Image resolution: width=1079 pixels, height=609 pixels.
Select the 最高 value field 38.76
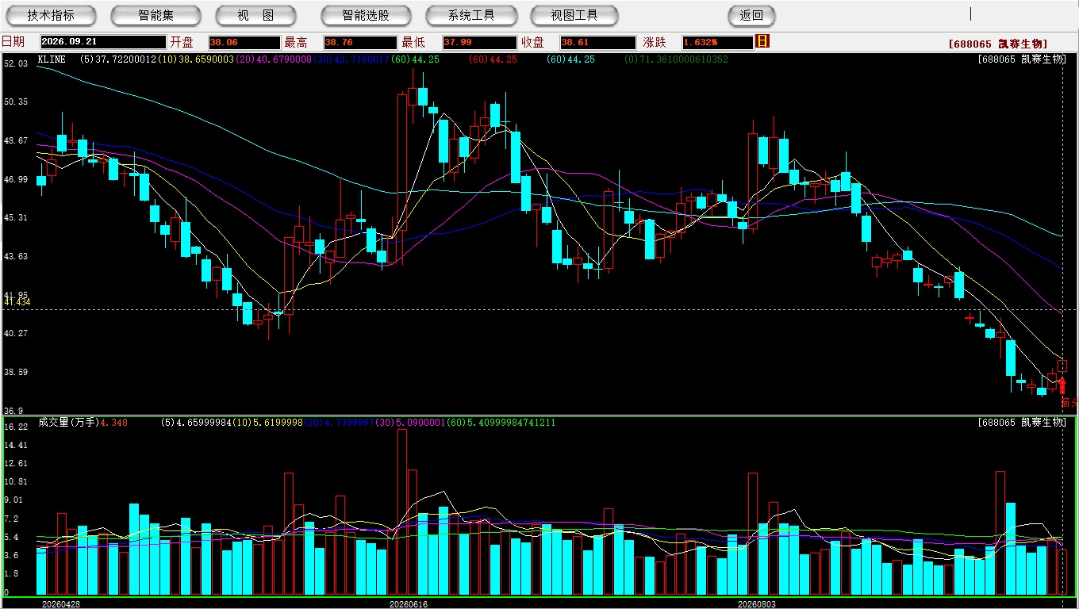coord(359,42)
